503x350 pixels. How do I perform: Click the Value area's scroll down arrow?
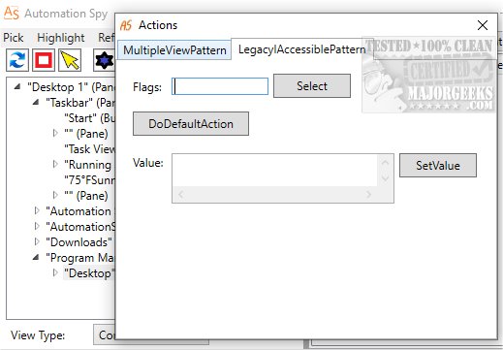tap(385, 177)
